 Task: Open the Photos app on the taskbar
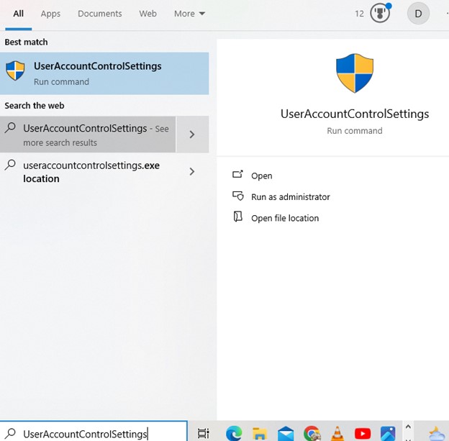click(388, 434)
